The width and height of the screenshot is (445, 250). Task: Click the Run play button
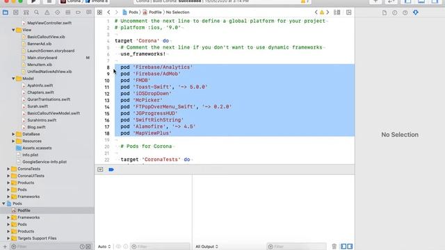point(33,1)
